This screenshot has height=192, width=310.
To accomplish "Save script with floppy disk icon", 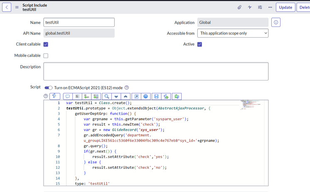I will coord(156,96).
